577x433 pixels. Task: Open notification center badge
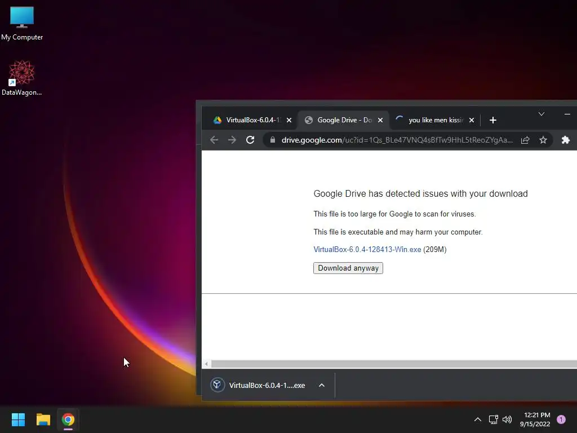click(561, 419)
